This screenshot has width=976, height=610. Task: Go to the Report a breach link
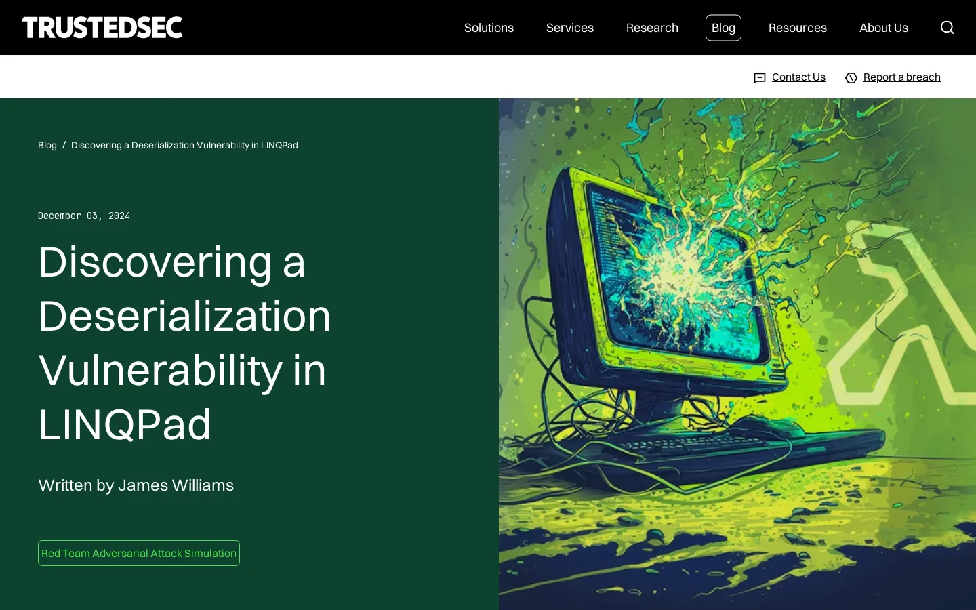tap(901, 77)
